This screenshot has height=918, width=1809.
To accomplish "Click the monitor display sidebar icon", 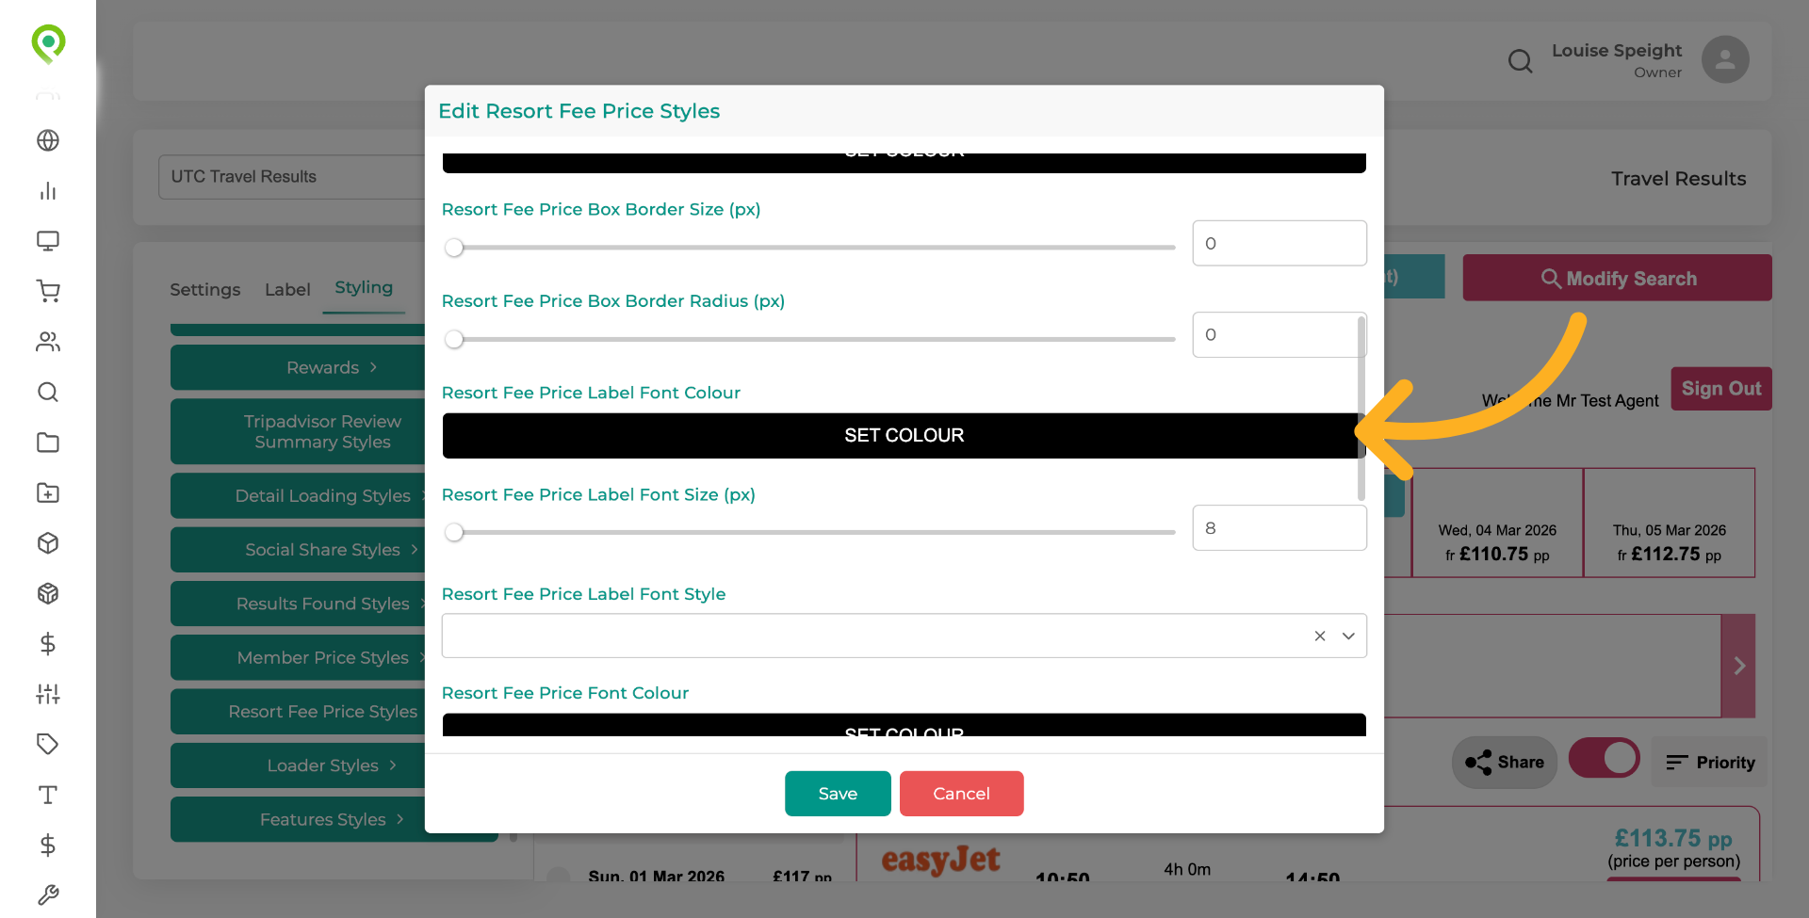I will point(48,241).
